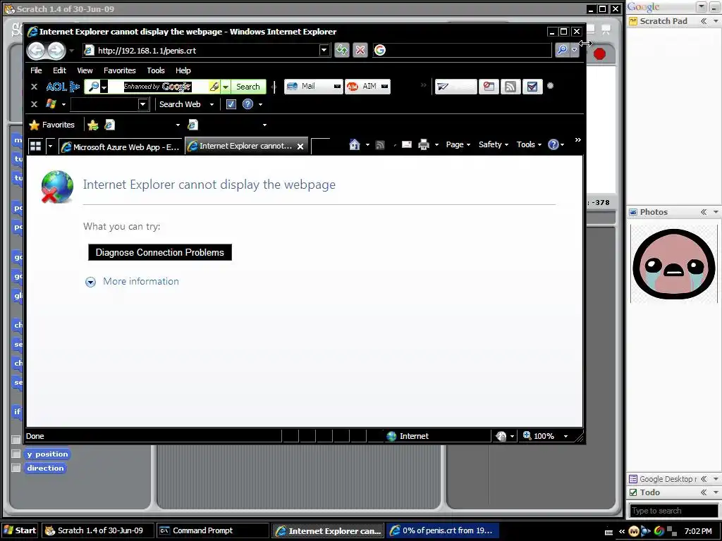
Task: Switch to Command Prompt taskbar button
Action: (x=213, y=530)
